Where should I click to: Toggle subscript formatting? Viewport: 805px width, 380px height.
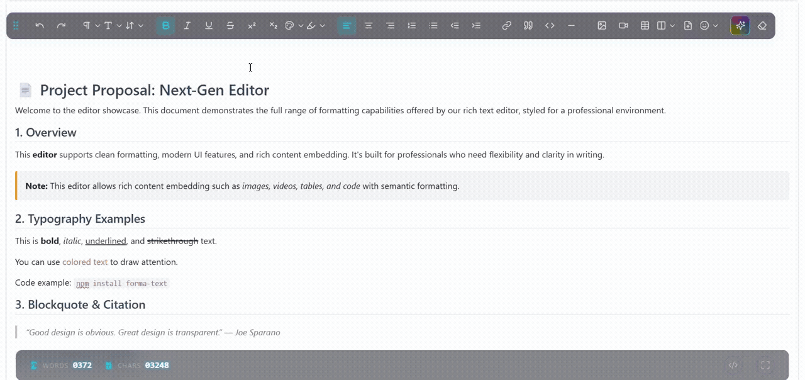coord(273,26)
